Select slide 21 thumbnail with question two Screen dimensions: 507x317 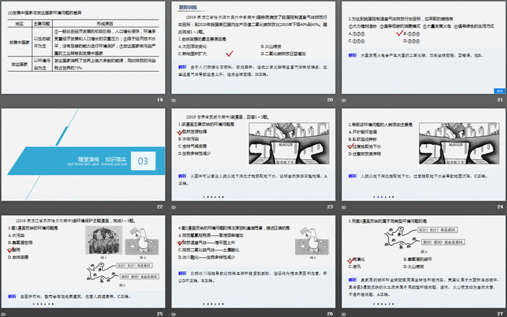[x=424, y=48]
